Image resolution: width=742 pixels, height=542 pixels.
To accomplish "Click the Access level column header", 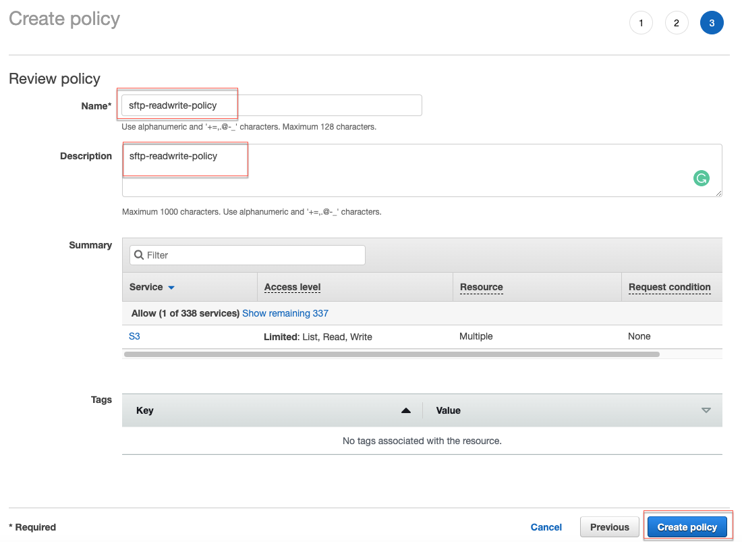I will (x=293, y=287).
